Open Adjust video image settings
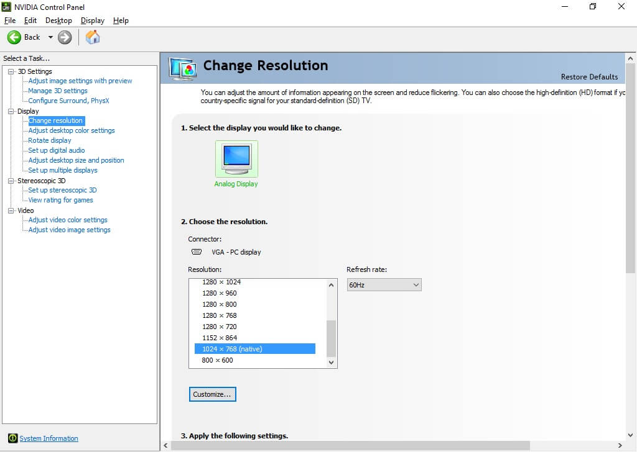Screen dimensions: 637x452 [69, 230]
